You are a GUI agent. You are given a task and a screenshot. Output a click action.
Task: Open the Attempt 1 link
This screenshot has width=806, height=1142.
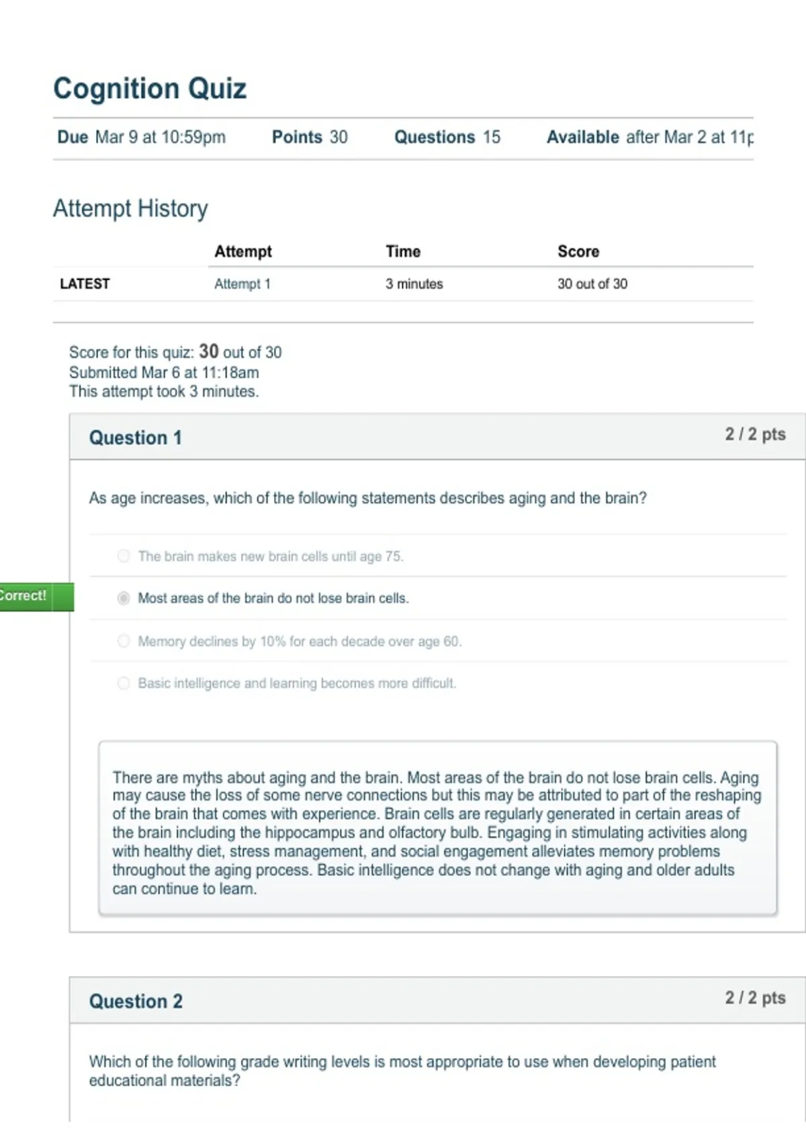click(242, 283)
